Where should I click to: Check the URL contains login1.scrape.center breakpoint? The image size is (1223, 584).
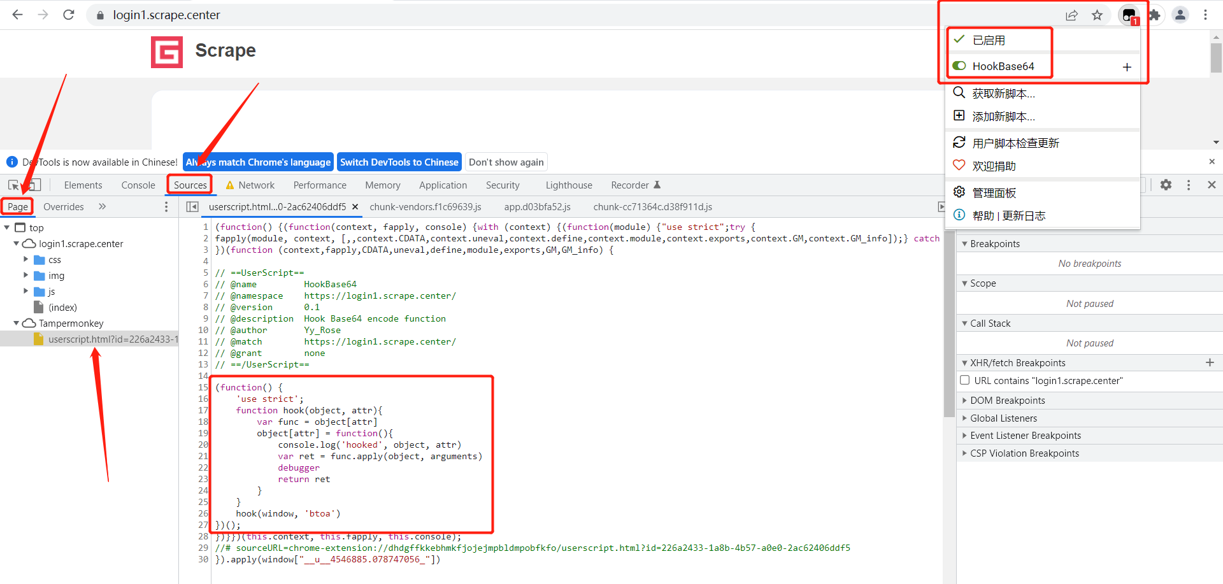click(965, 380)
